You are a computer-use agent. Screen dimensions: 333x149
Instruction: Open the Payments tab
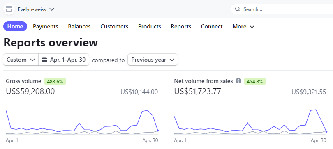[x=46, y=27]
